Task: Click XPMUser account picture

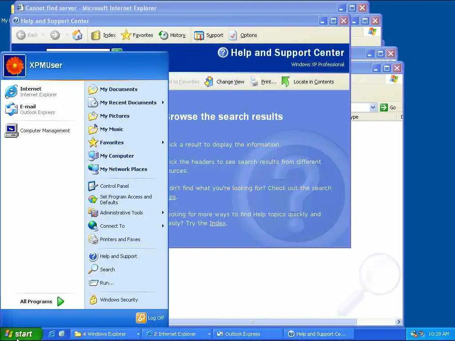Action: [15, 66]
